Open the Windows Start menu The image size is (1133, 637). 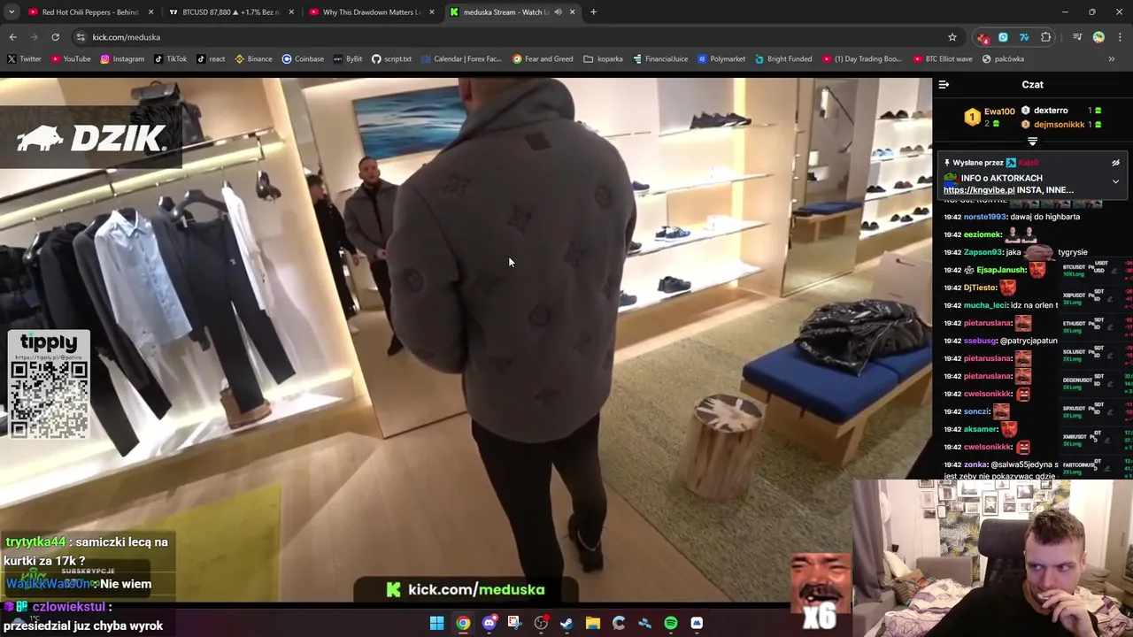(x=436, y=623)
